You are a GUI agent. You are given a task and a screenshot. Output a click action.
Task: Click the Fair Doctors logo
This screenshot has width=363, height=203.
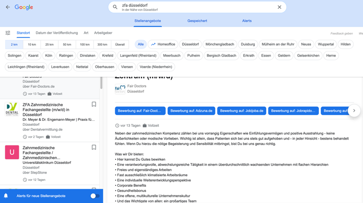click(120, 89)
